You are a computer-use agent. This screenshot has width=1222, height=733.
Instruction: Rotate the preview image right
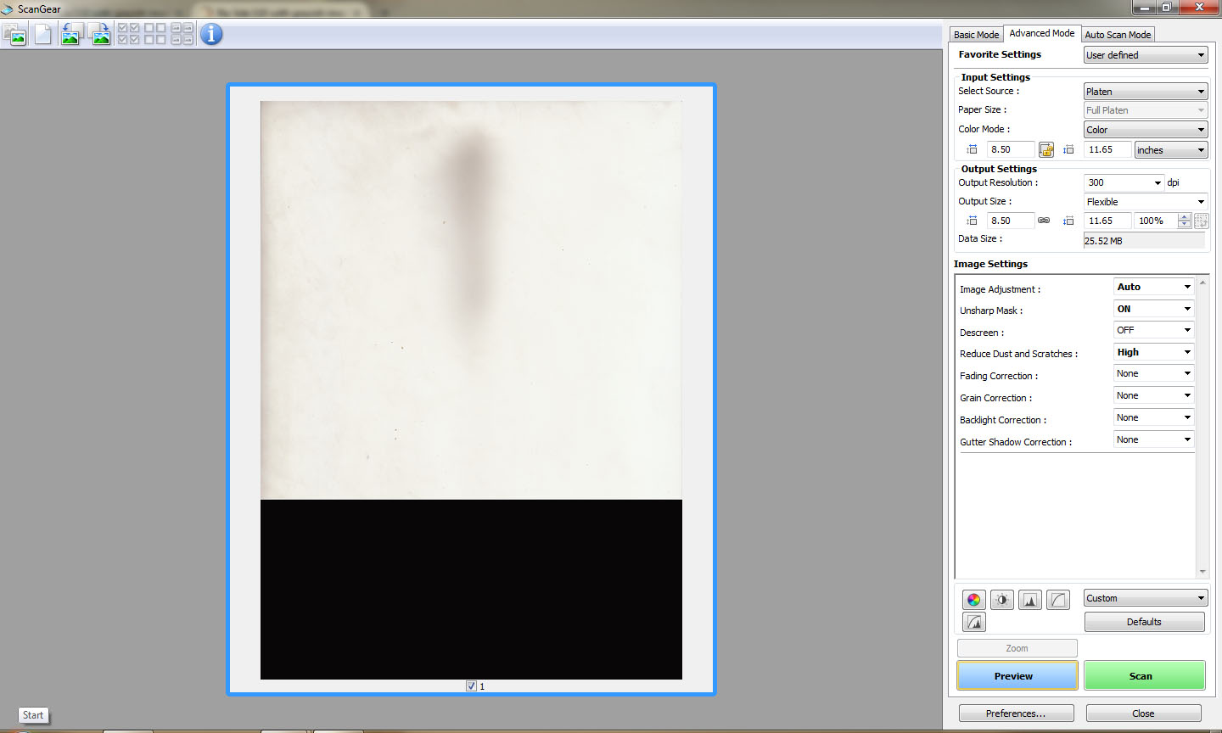(x=100, y=35)
